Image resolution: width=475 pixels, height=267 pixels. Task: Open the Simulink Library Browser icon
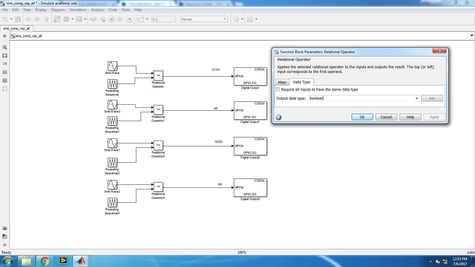coord(57,19)
